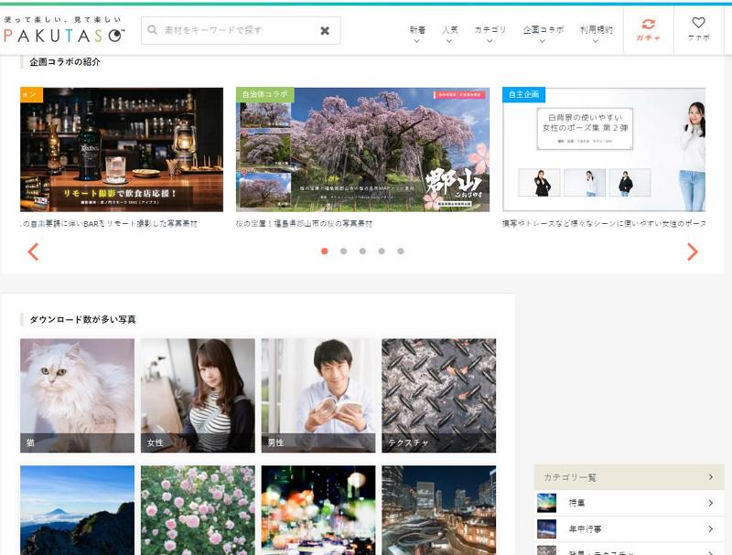Image resolution: width=732 pixels, height=555 pixels.
Task: Open the テクスチャ photo category
Action: (439, 396)
